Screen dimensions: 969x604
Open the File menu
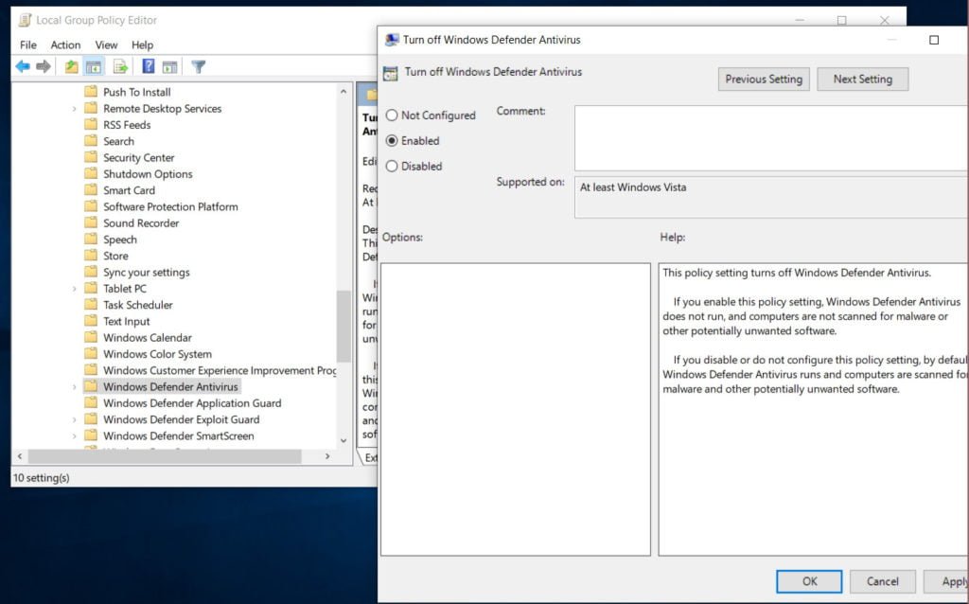[x=27, y=44]
